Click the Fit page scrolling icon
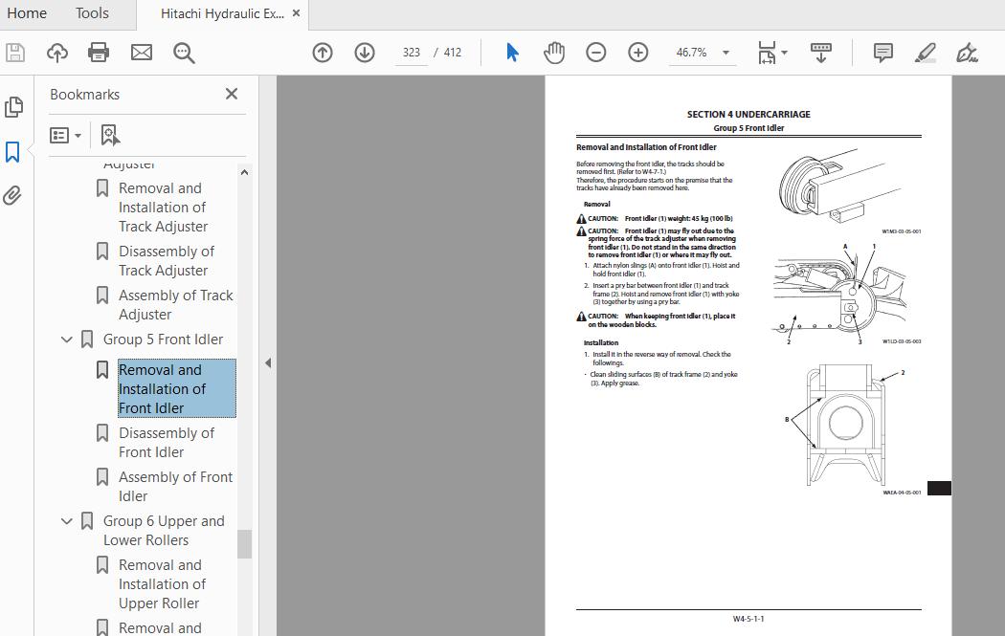Image resolution: width=1005 pixels, height=636 pixels. (x=767, y=53)
